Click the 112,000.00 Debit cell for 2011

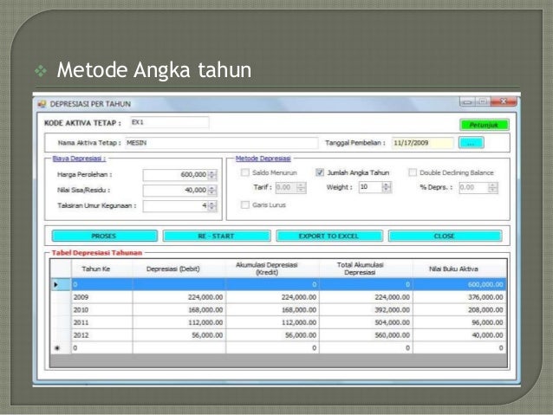pos(179,322)
